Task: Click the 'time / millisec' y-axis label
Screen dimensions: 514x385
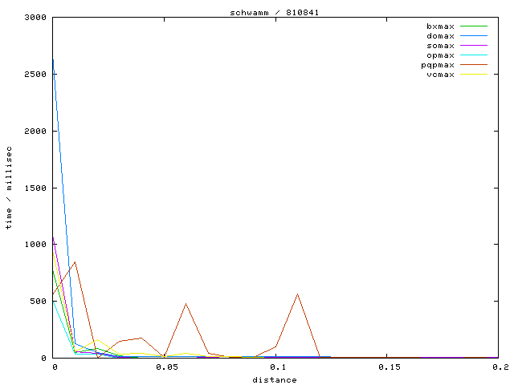Action: pyautogui.click(x=9, y=187)
